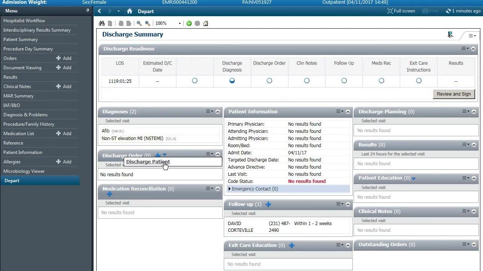Pin the Menu panel
483x271 pixels.
tap(88, 11)
